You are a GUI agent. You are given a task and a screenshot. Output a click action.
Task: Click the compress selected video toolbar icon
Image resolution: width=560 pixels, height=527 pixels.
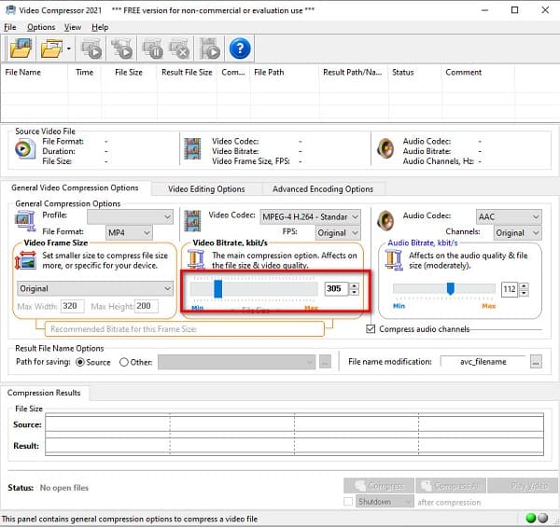click(x=92, y=49)
